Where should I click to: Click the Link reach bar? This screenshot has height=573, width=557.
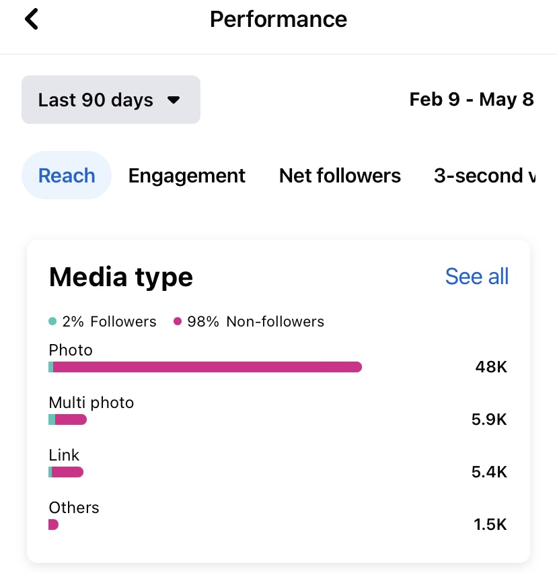66,472
